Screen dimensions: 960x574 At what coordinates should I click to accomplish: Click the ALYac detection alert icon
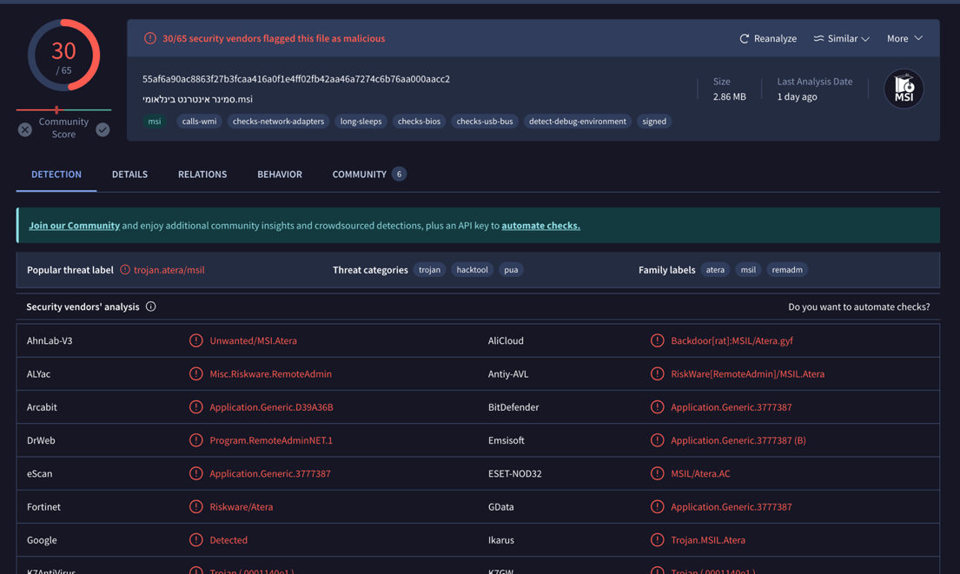point(196,374)
